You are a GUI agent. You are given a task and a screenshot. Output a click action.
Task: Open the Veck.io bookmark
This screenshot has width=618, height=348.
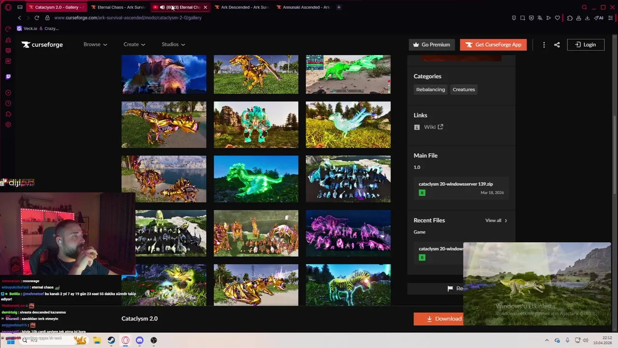tap(27, 29)
